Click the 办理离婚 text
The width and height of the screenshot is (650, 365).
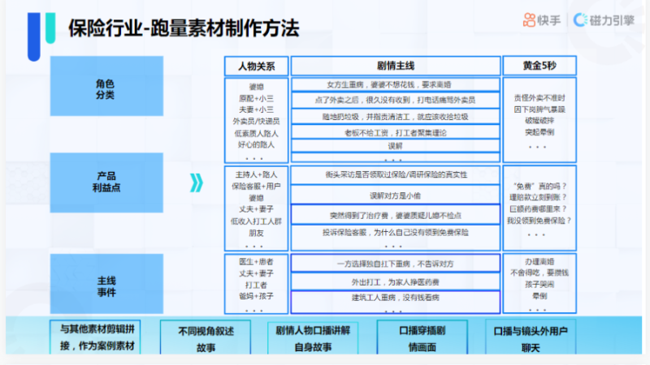pos(539,261)
